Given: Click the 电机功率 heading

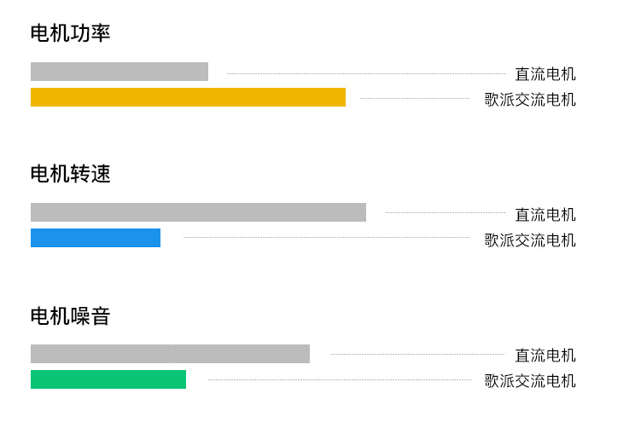Looking at the screenshot, I should click(x=70, y=33).
